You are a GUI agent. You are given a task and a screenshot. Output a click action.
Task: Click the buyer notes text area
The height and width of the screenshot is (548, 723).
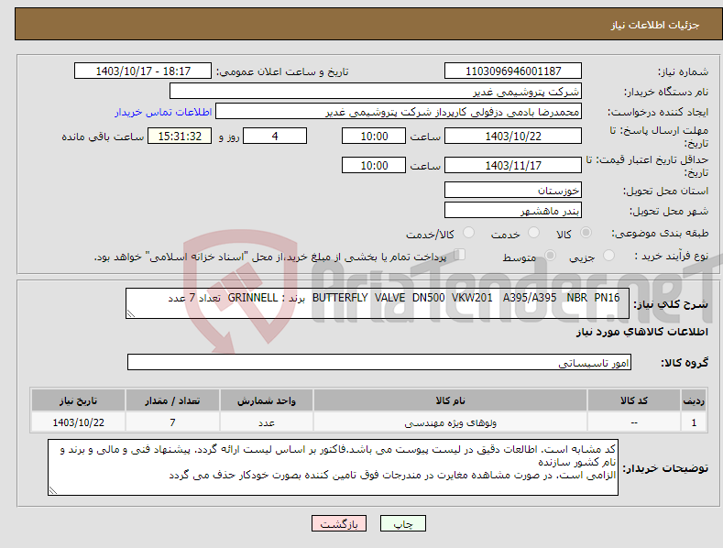coord(333,467)
